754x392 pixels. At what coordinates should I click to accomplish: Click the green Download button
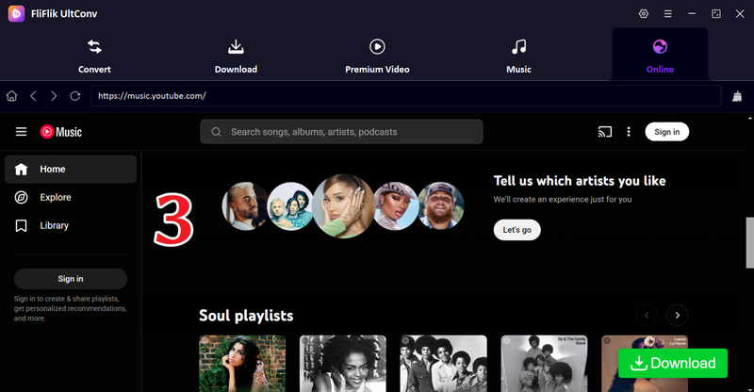point(673,363)
